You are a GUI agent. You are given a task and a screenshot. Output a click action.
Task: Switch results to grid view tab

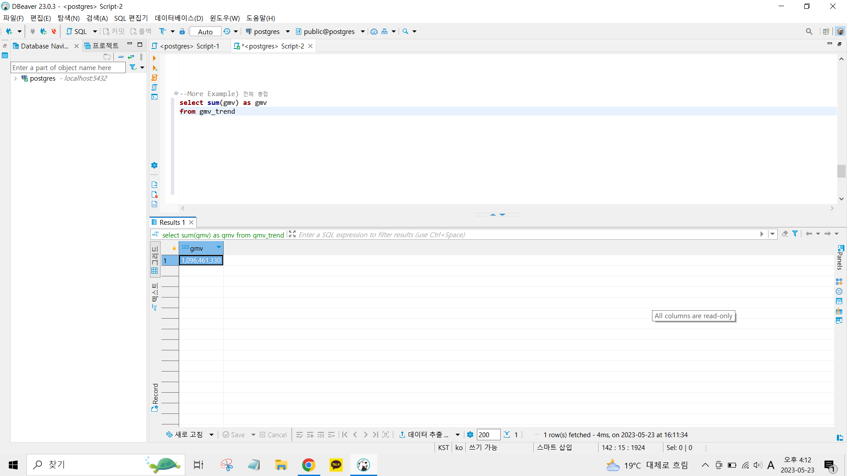pos(155,259)
